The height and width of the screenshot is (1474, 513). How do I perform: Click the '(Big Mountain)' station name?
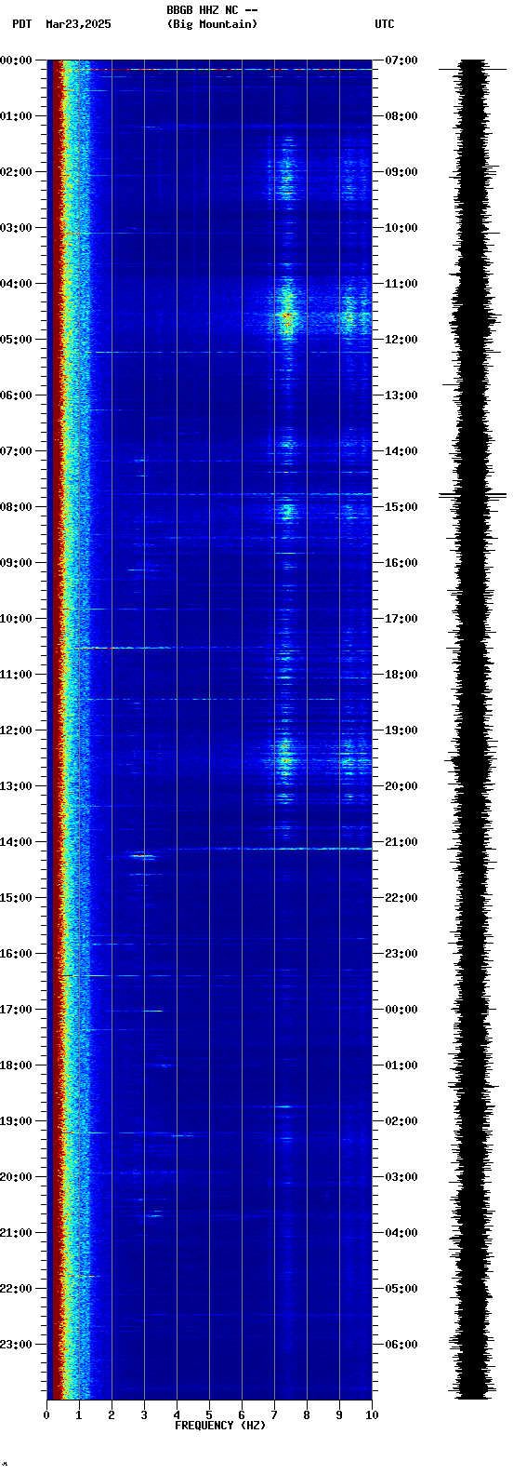tap(212, 24)
